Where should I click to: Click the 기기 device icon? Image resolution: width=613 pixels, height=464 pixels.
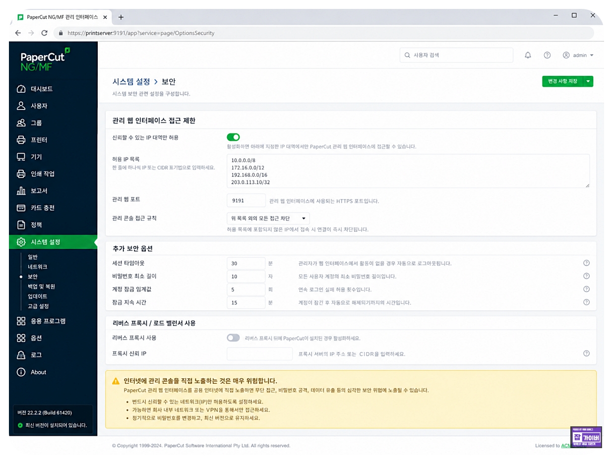click(21, 157)
